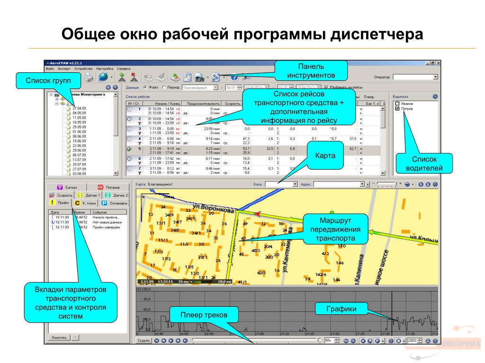Click the round blue icon in Водители header

pyautogui.click(x=435, y=96)
